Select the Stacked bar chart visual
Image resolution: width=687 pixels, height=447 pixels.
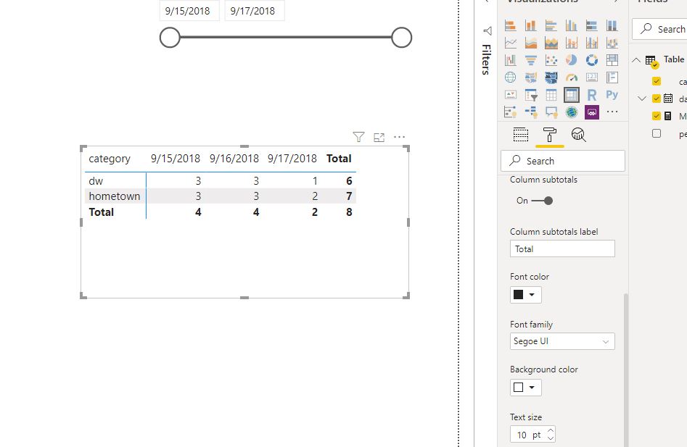(511, 25)
